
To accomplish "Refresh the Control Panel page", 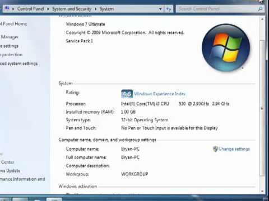I will [x=169, y=9].
